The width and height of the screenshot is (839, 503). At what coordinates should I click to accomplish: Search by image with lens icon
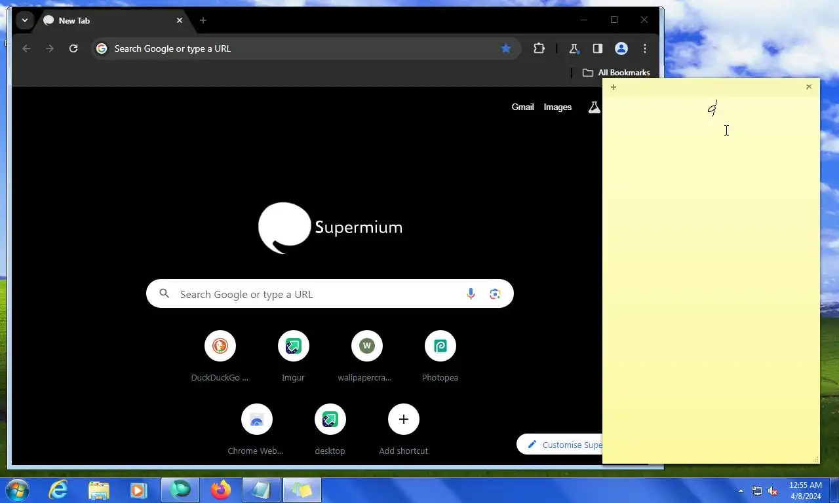coord(495,294)
